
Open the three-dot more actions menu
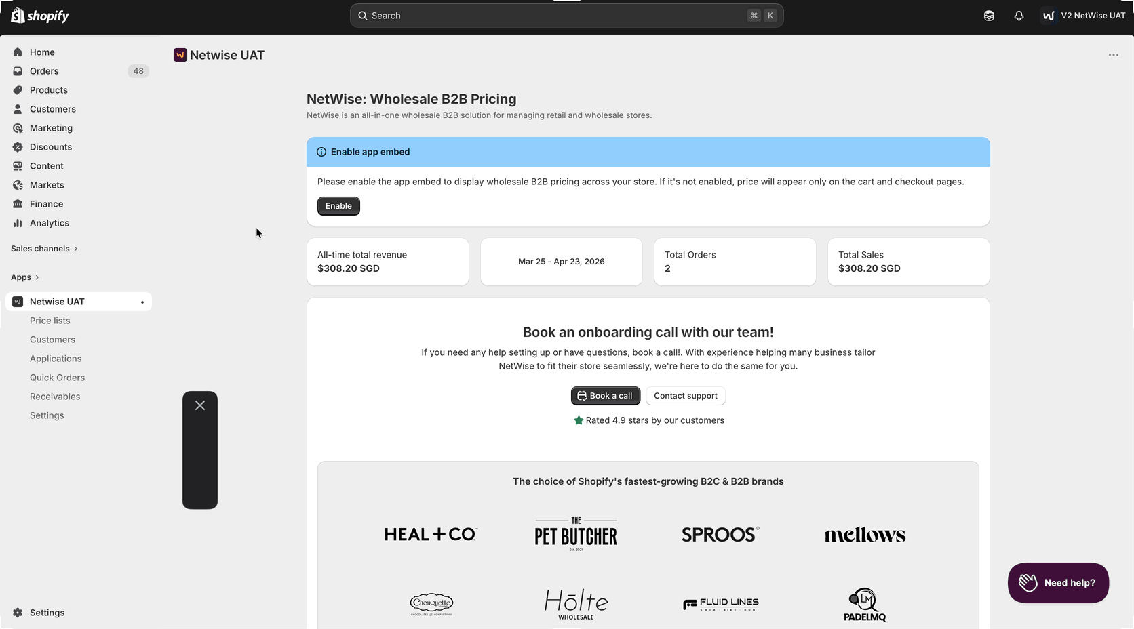[1114, 55]
